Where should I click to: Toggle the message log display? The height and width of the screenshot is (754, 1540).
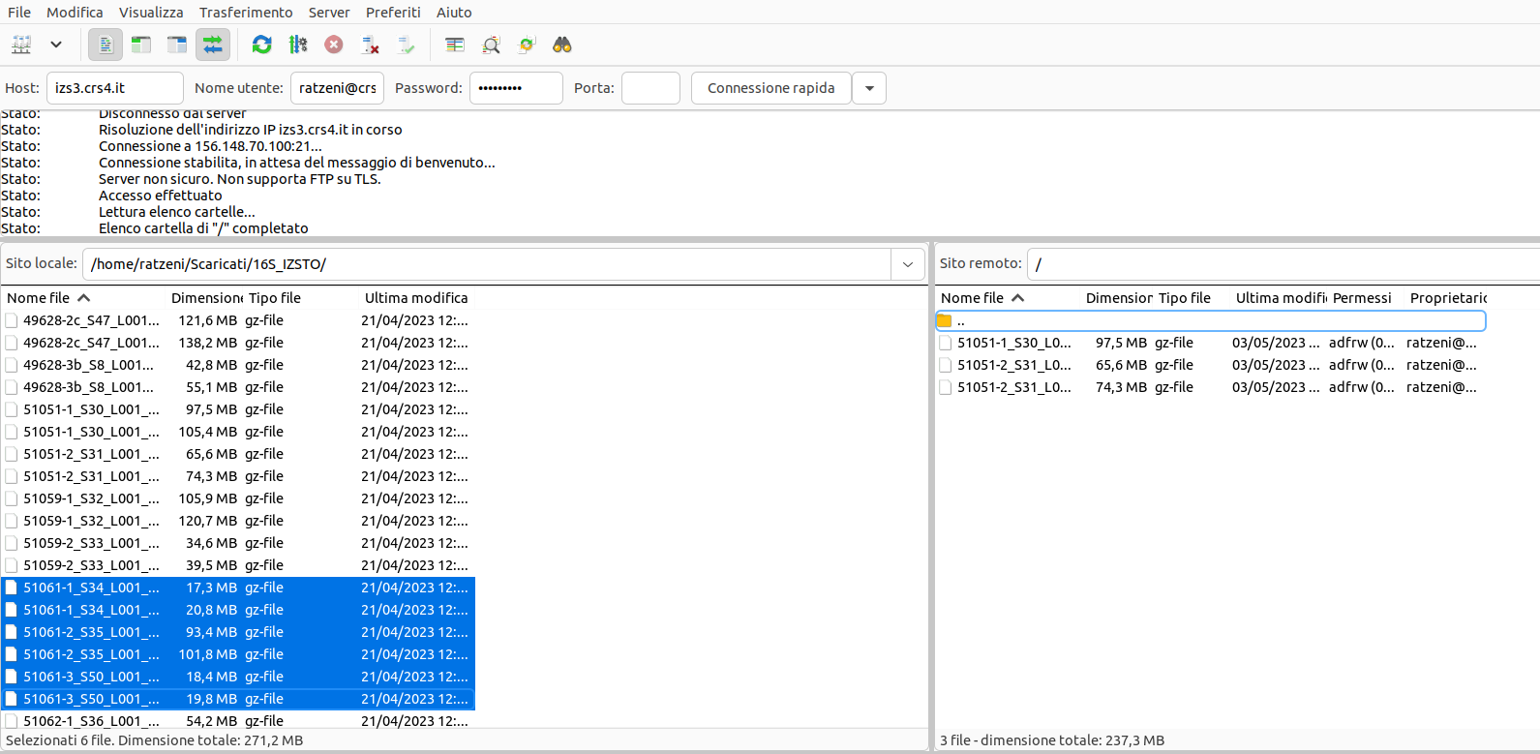(x=105, y=45)
